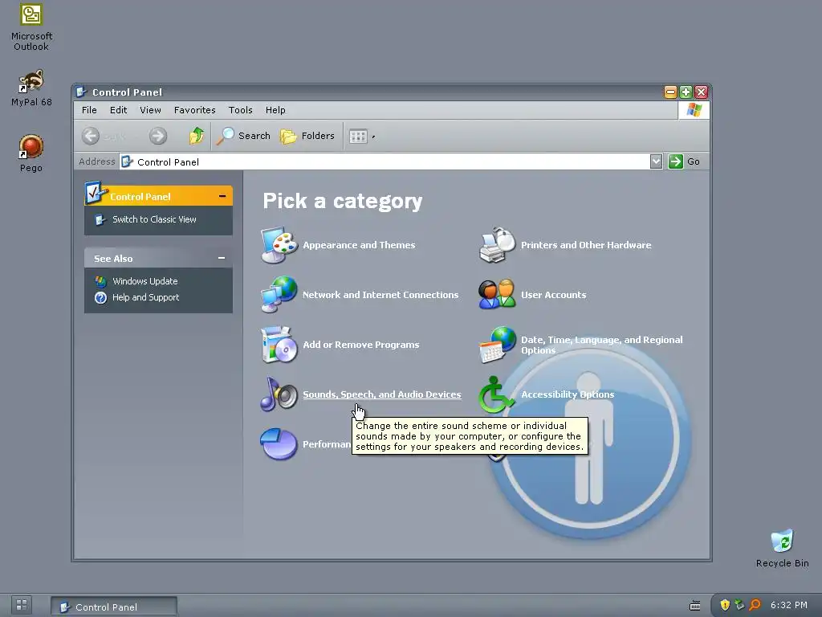Click the network tray icon
This screenshot has height=617, width=822.
(739, 605)
